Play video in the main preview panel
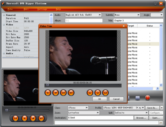The width and height of the screenshot is (166, 127). tap(25, 118)
